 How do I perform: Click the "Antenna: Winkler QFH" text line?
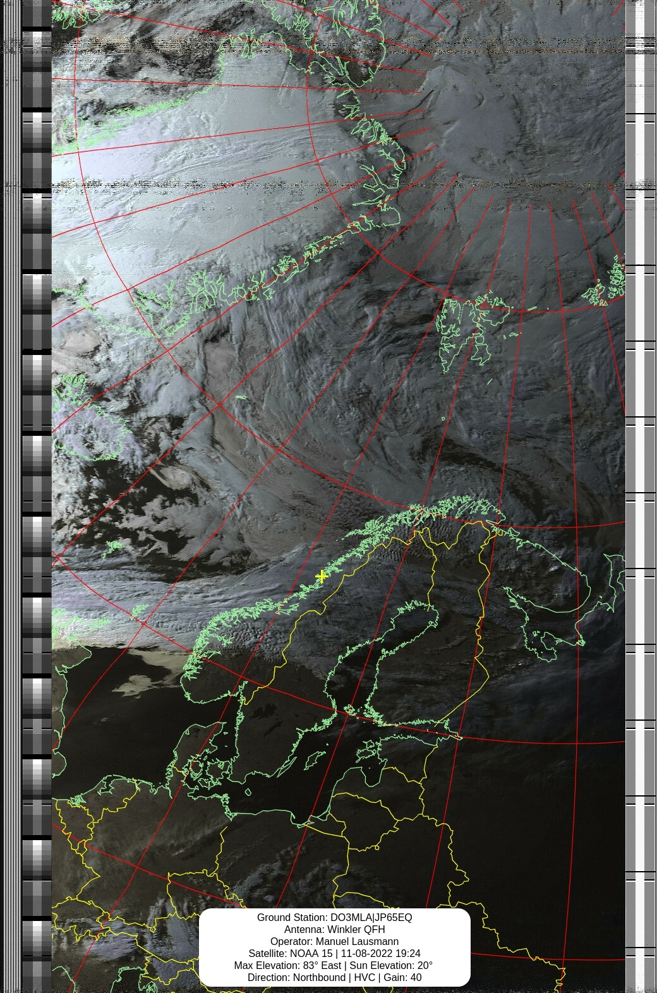click(334, 929)
